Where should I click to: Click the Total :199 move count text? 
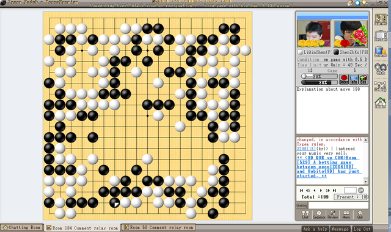pos(315,197)
